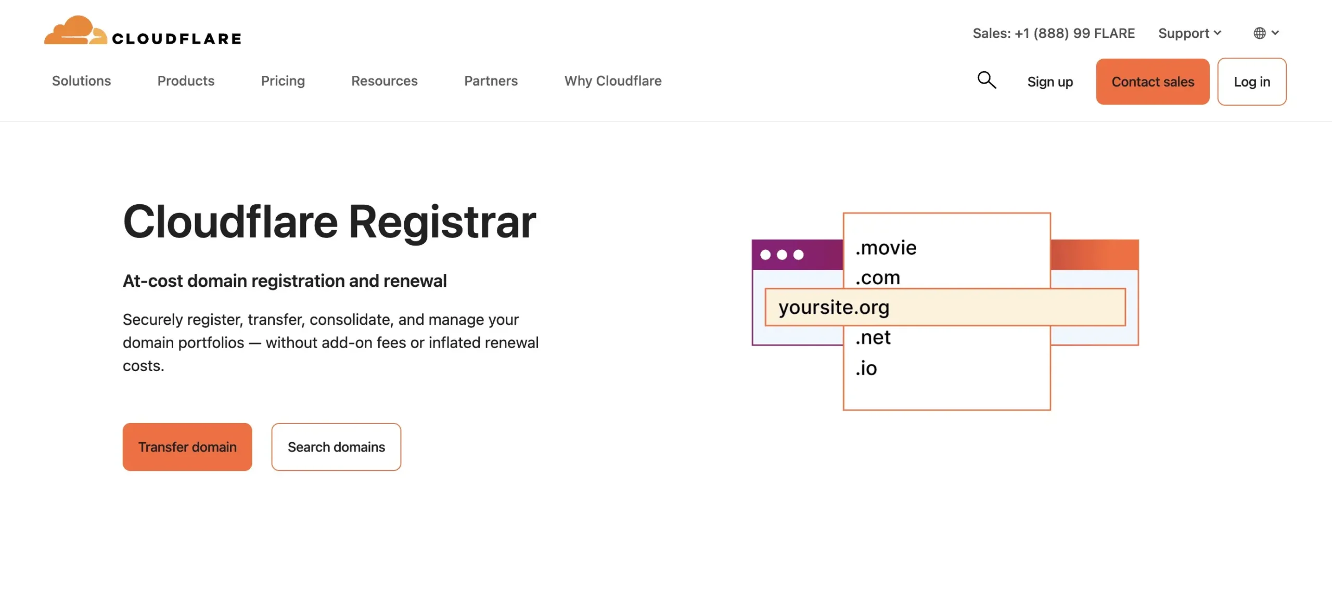This screenshot has height=595, width=1332.
Task: Click the yoursite.org highlighted field
Action: 944,307
